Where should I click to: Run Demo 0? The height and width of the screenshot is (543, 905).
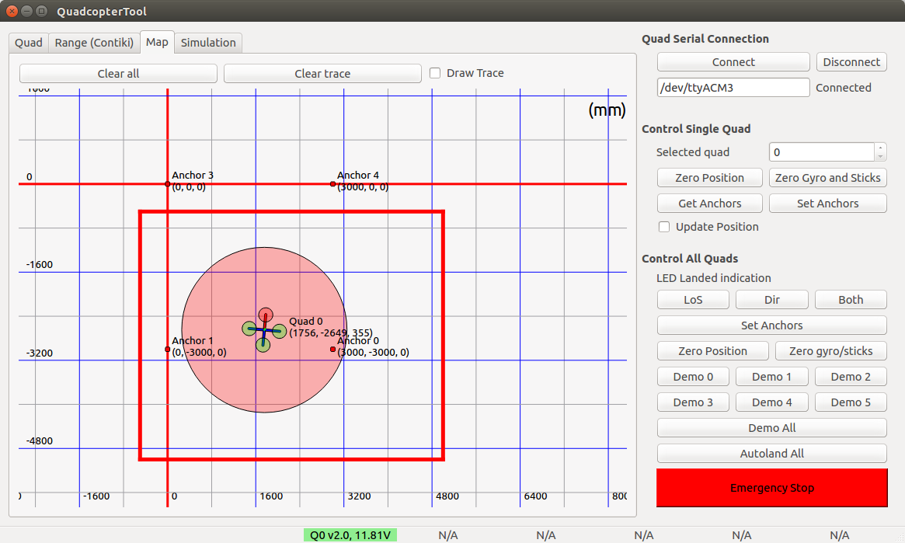693,377
